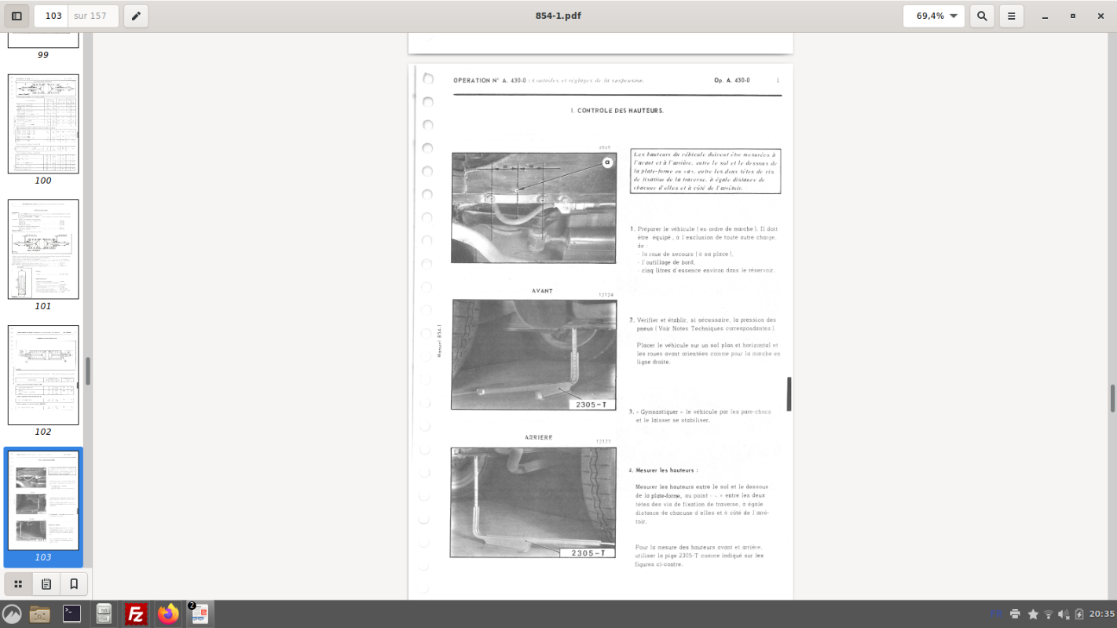Open the FR keyboard layout indicator
The image size is (1117, 628).
pos(995,614)
